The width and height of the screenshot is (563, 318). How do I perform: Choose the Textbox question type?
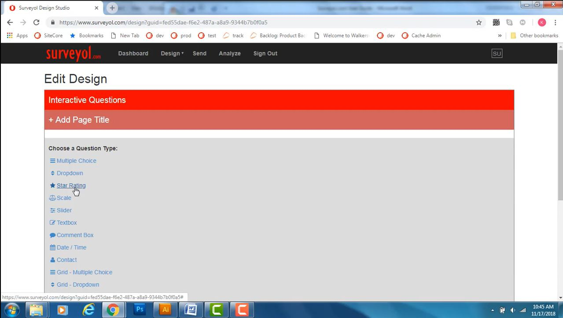66,222
